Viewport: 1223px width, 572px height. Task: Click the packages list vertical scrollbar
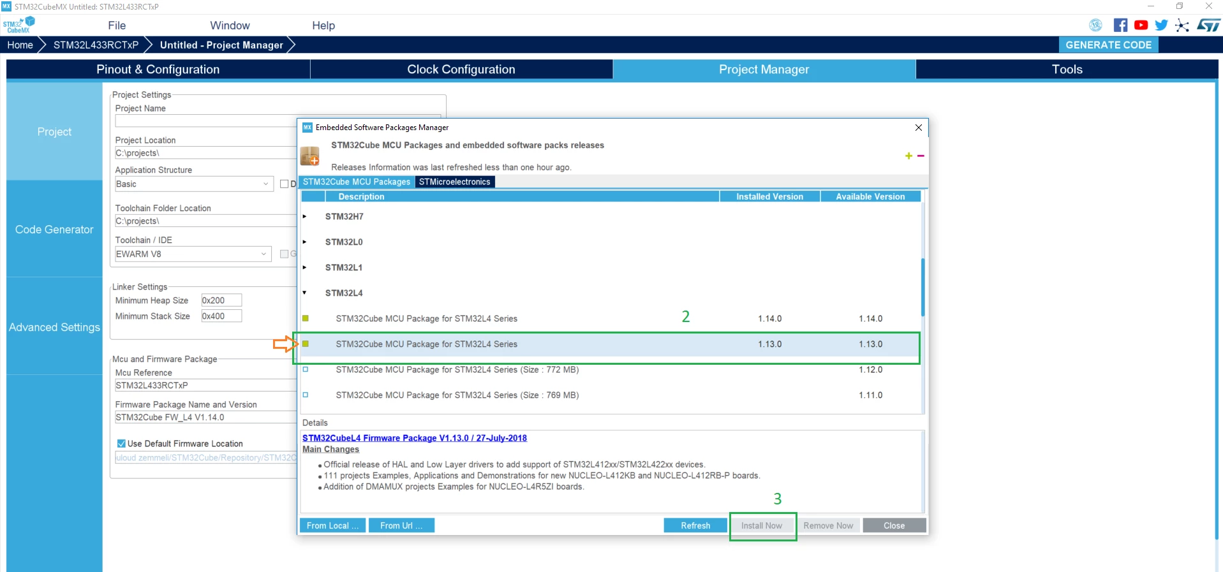pyautogui.click(x=923, y=287)
